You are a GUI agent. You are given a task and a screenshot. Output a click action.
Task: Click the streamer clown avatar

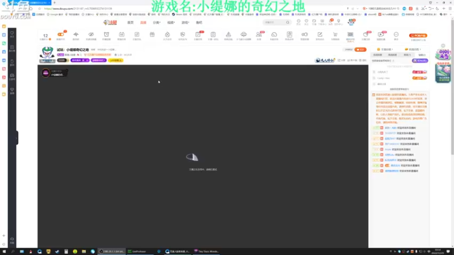(47, 53)
